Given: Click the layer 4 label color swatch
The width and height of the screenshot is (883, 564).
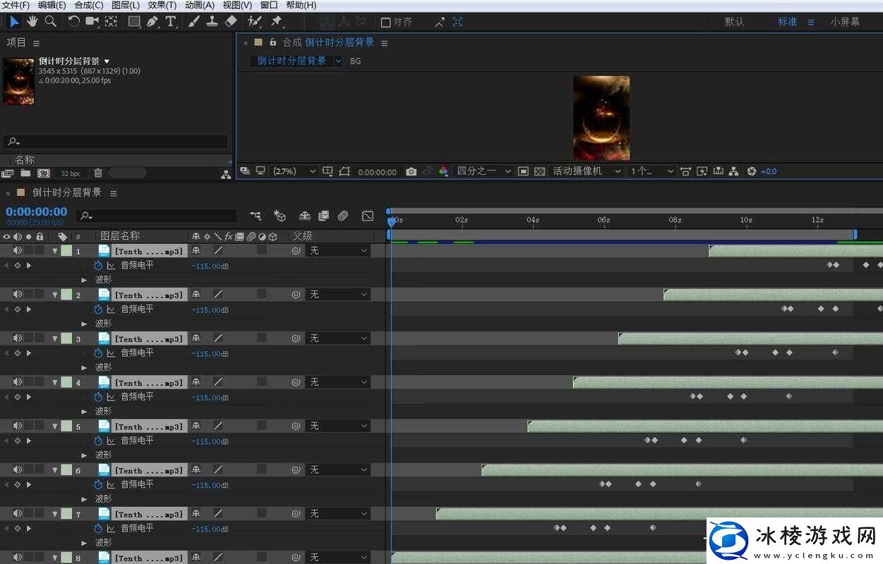Looking at the screenshot, I should (x=66, y=382).
